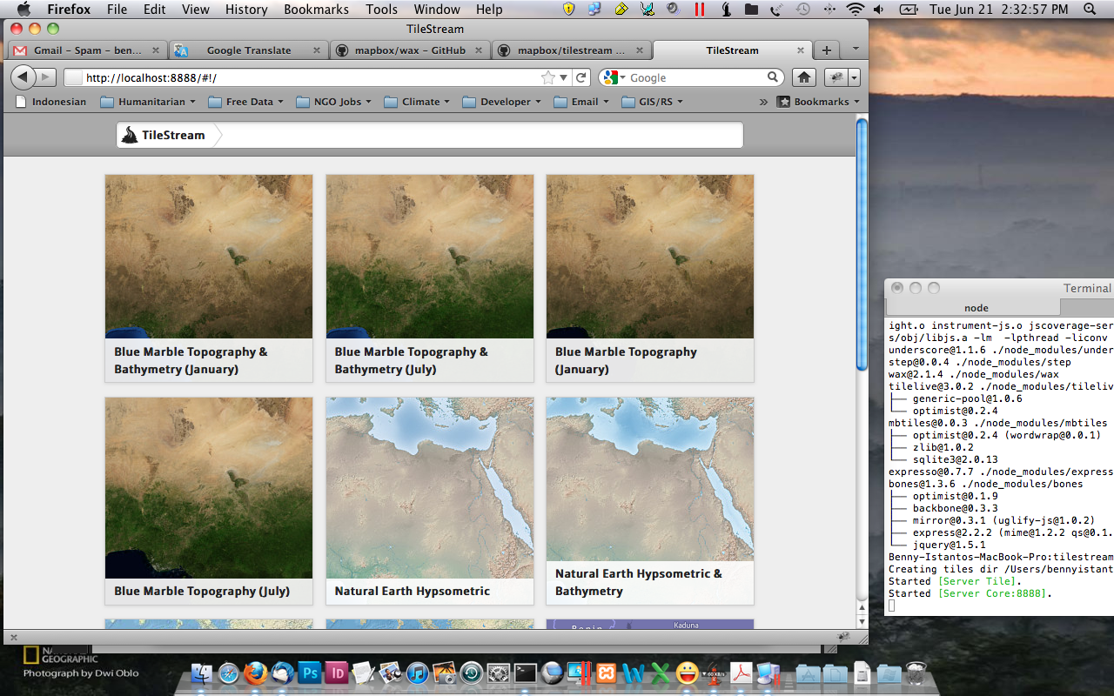Reload the page with the refresh icon
This screenshot has width=1114, height=696.
click(x=582, y=77)
